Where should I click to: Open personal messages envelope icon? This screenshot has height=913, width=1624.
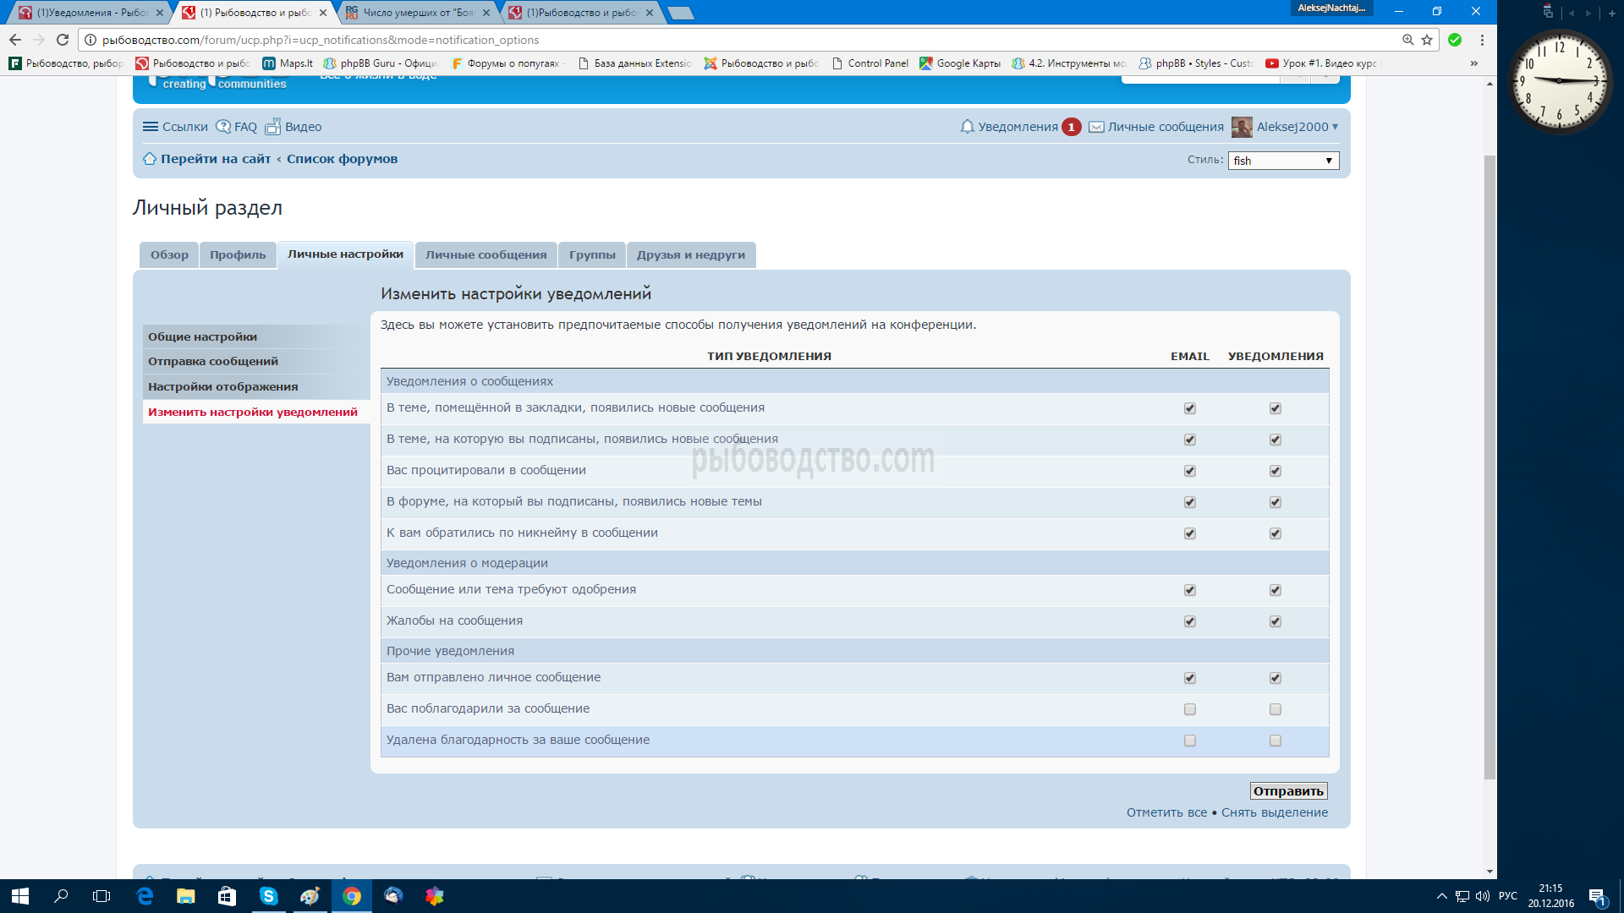[1096, 127]
